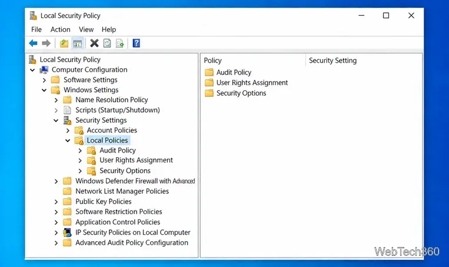Expand the Account Policies node

click(x=68, y=131)
